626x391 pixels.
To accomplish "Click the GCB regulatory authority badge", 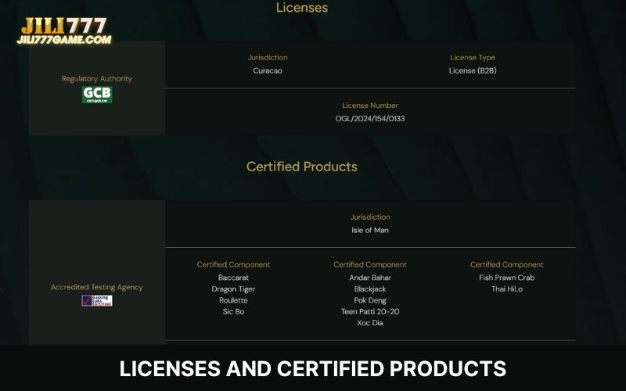I will tap(97, 95).
